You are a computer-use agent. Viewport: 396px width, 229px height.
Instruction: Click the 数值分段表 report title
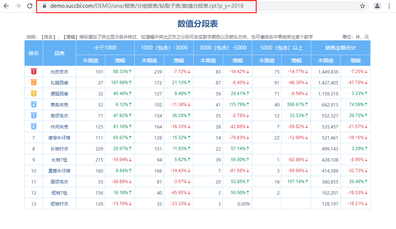pyautogui.click(x=198, y=24)
